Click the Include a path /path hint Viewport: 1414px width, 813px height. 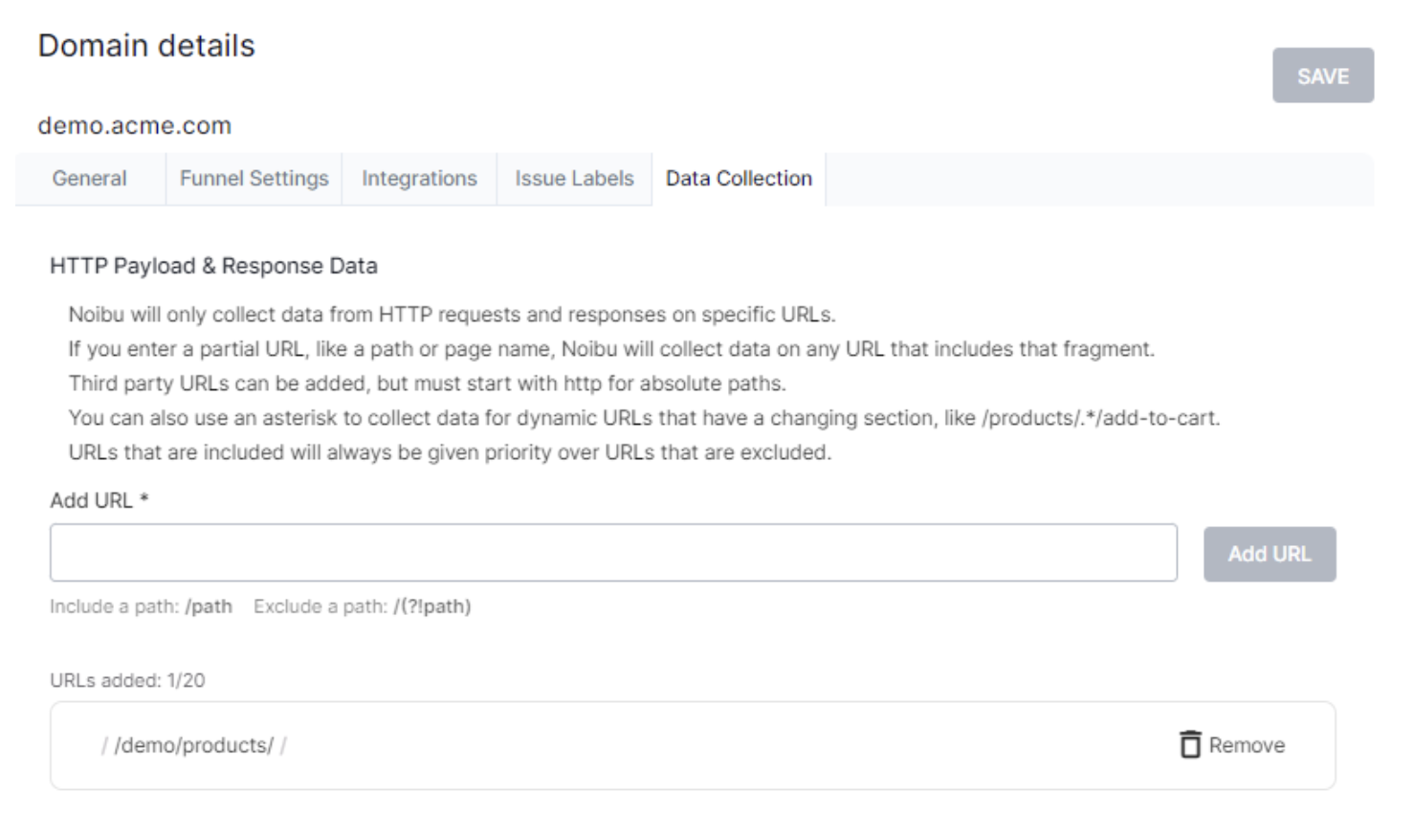(141, 606)
